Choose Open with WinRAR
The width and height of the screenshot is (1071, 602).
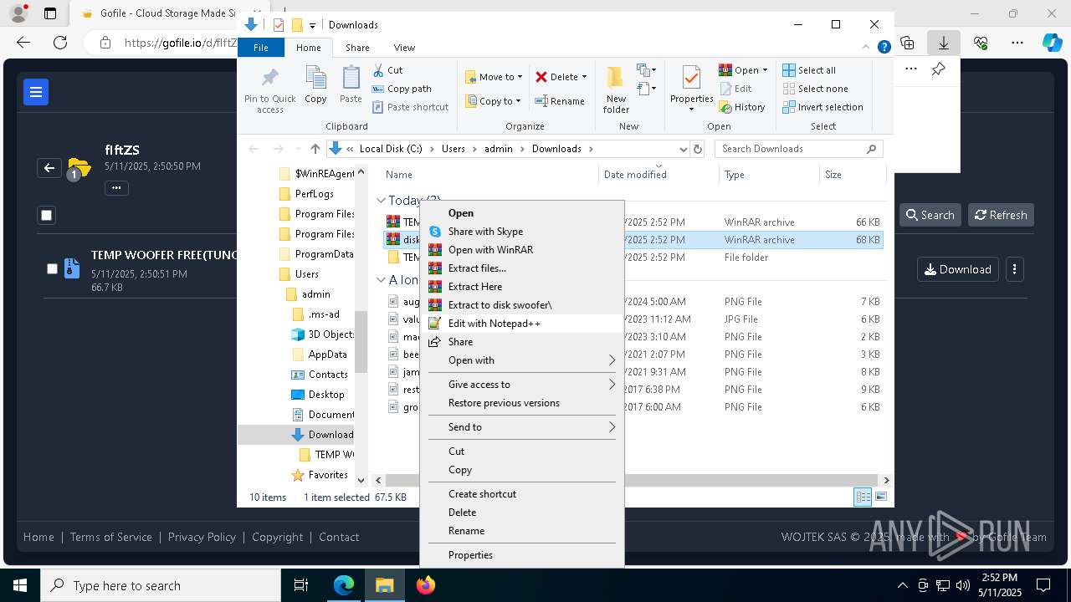[x=522, y=250]
